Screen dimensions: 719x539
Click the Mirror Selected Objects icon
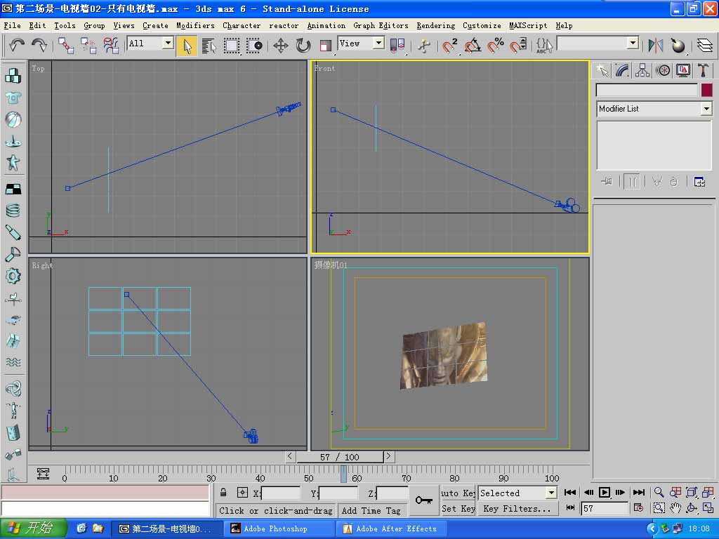(x=656, y=46)
